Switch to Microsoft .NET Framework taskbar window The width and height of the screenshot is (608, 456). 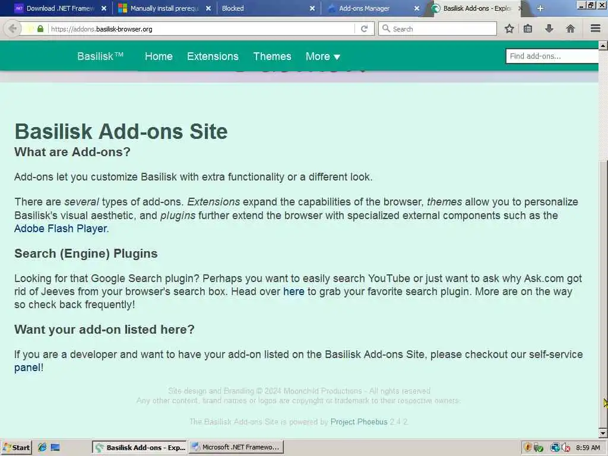[236, 447]
